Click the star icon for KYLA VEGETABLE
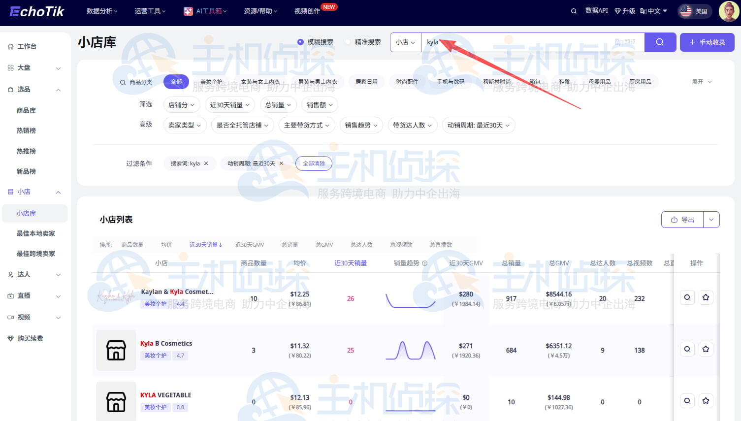 click(x=706, y=400)
